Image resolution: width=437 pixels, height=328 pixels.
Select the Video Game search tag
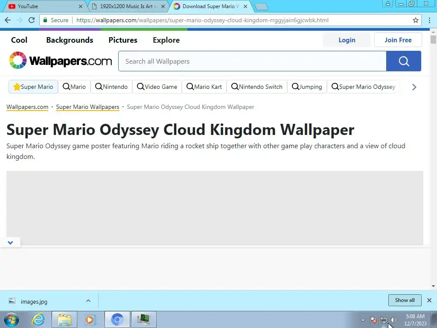coord(157,87)
